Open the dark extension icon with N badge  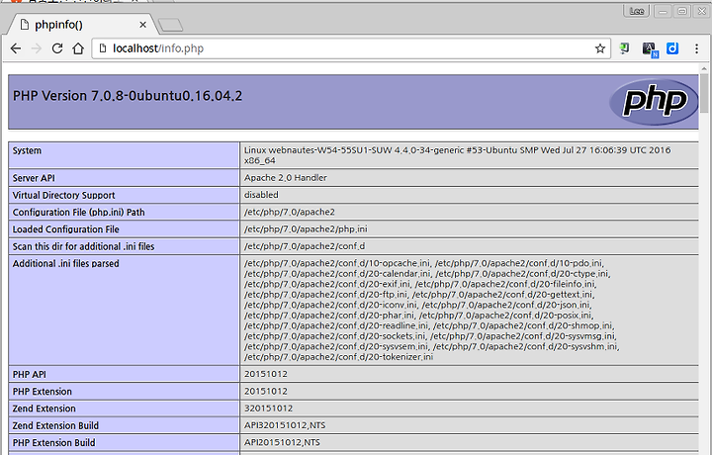[650, 49]
